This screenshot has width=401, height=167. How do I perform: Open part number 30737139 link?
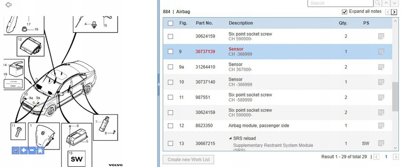(x=205, y=52)
